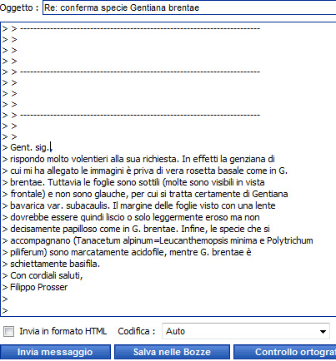The image size is (336, 361).
Task: Click on "Con cordiali saluti," line
Action: click(x=47, y=275)
